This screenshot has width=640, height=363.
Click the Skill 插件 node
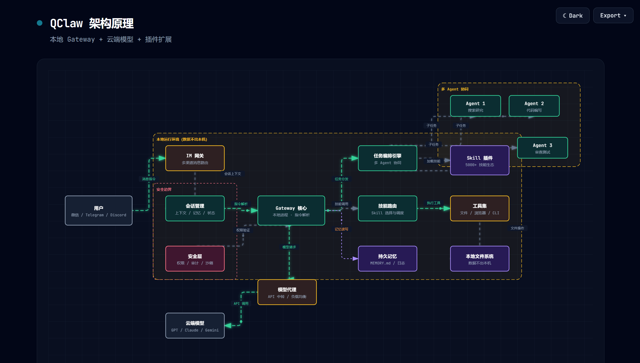tap(480, 161)
